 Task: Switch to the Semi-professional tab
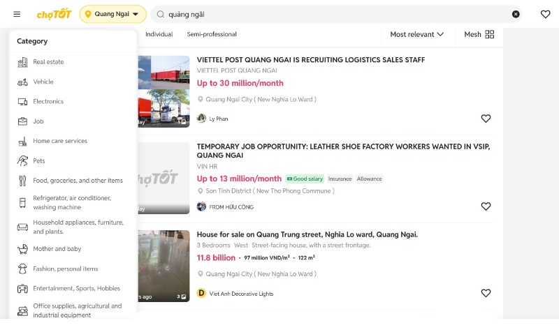[x=212, y=34]
